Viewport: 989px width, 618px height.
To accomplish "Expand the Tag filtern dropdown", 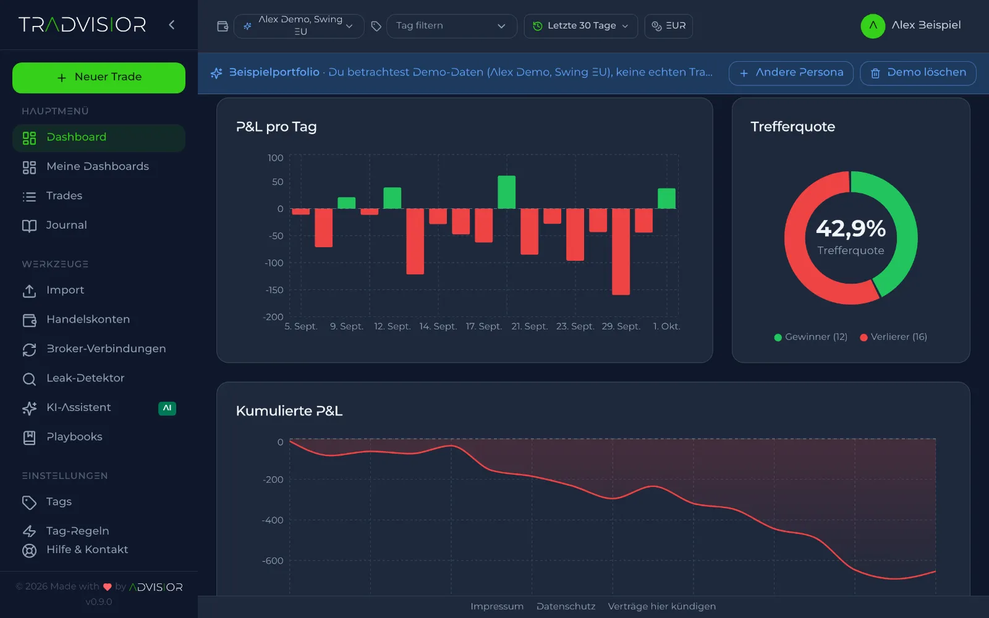I will pyautogui.click(x=451, y=26).
